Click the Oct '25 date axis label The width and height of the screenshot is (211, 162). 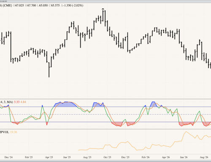(107, 157)
